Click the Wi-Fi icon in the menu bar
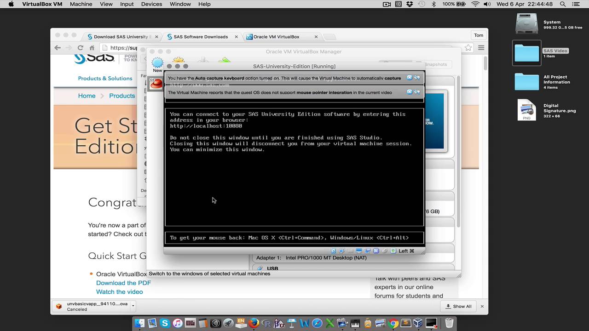Image resolution: width=589 pixels, height=331 pixels. point(475,4)
